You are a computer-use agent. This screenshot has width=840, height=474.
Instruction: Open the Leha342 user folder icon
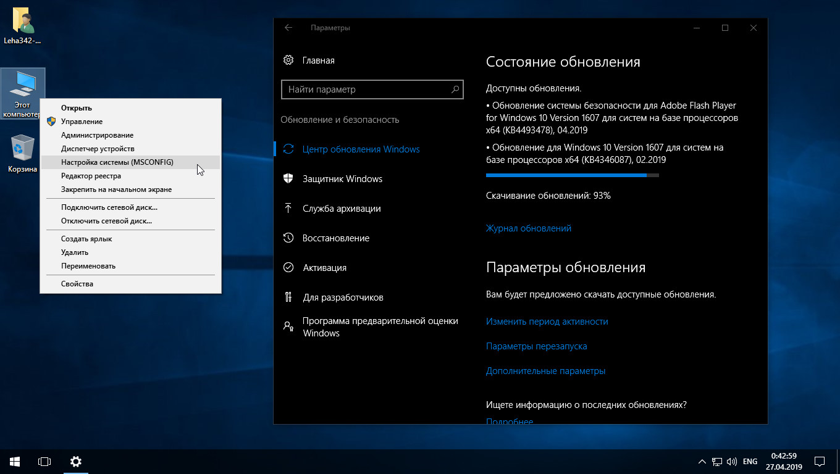point(23,26)
